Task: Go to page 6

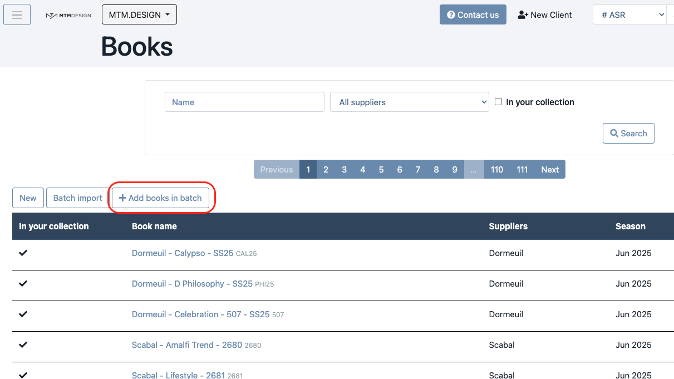Action: 399,169
